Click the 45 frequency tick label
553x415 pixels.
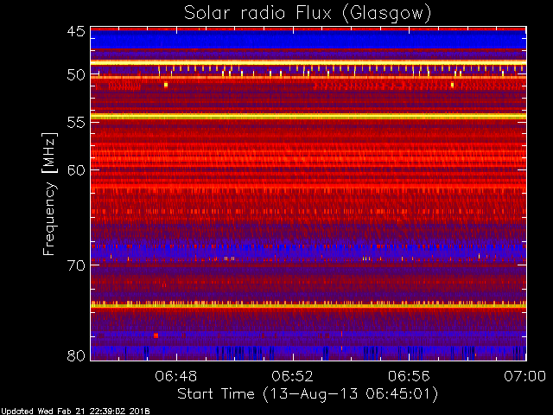tap(76, 31)
